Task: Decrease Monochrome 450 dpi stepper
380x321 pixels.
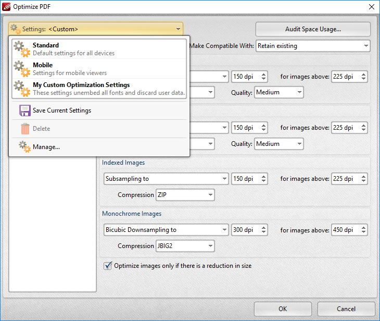Action: (x=363, y=232)
